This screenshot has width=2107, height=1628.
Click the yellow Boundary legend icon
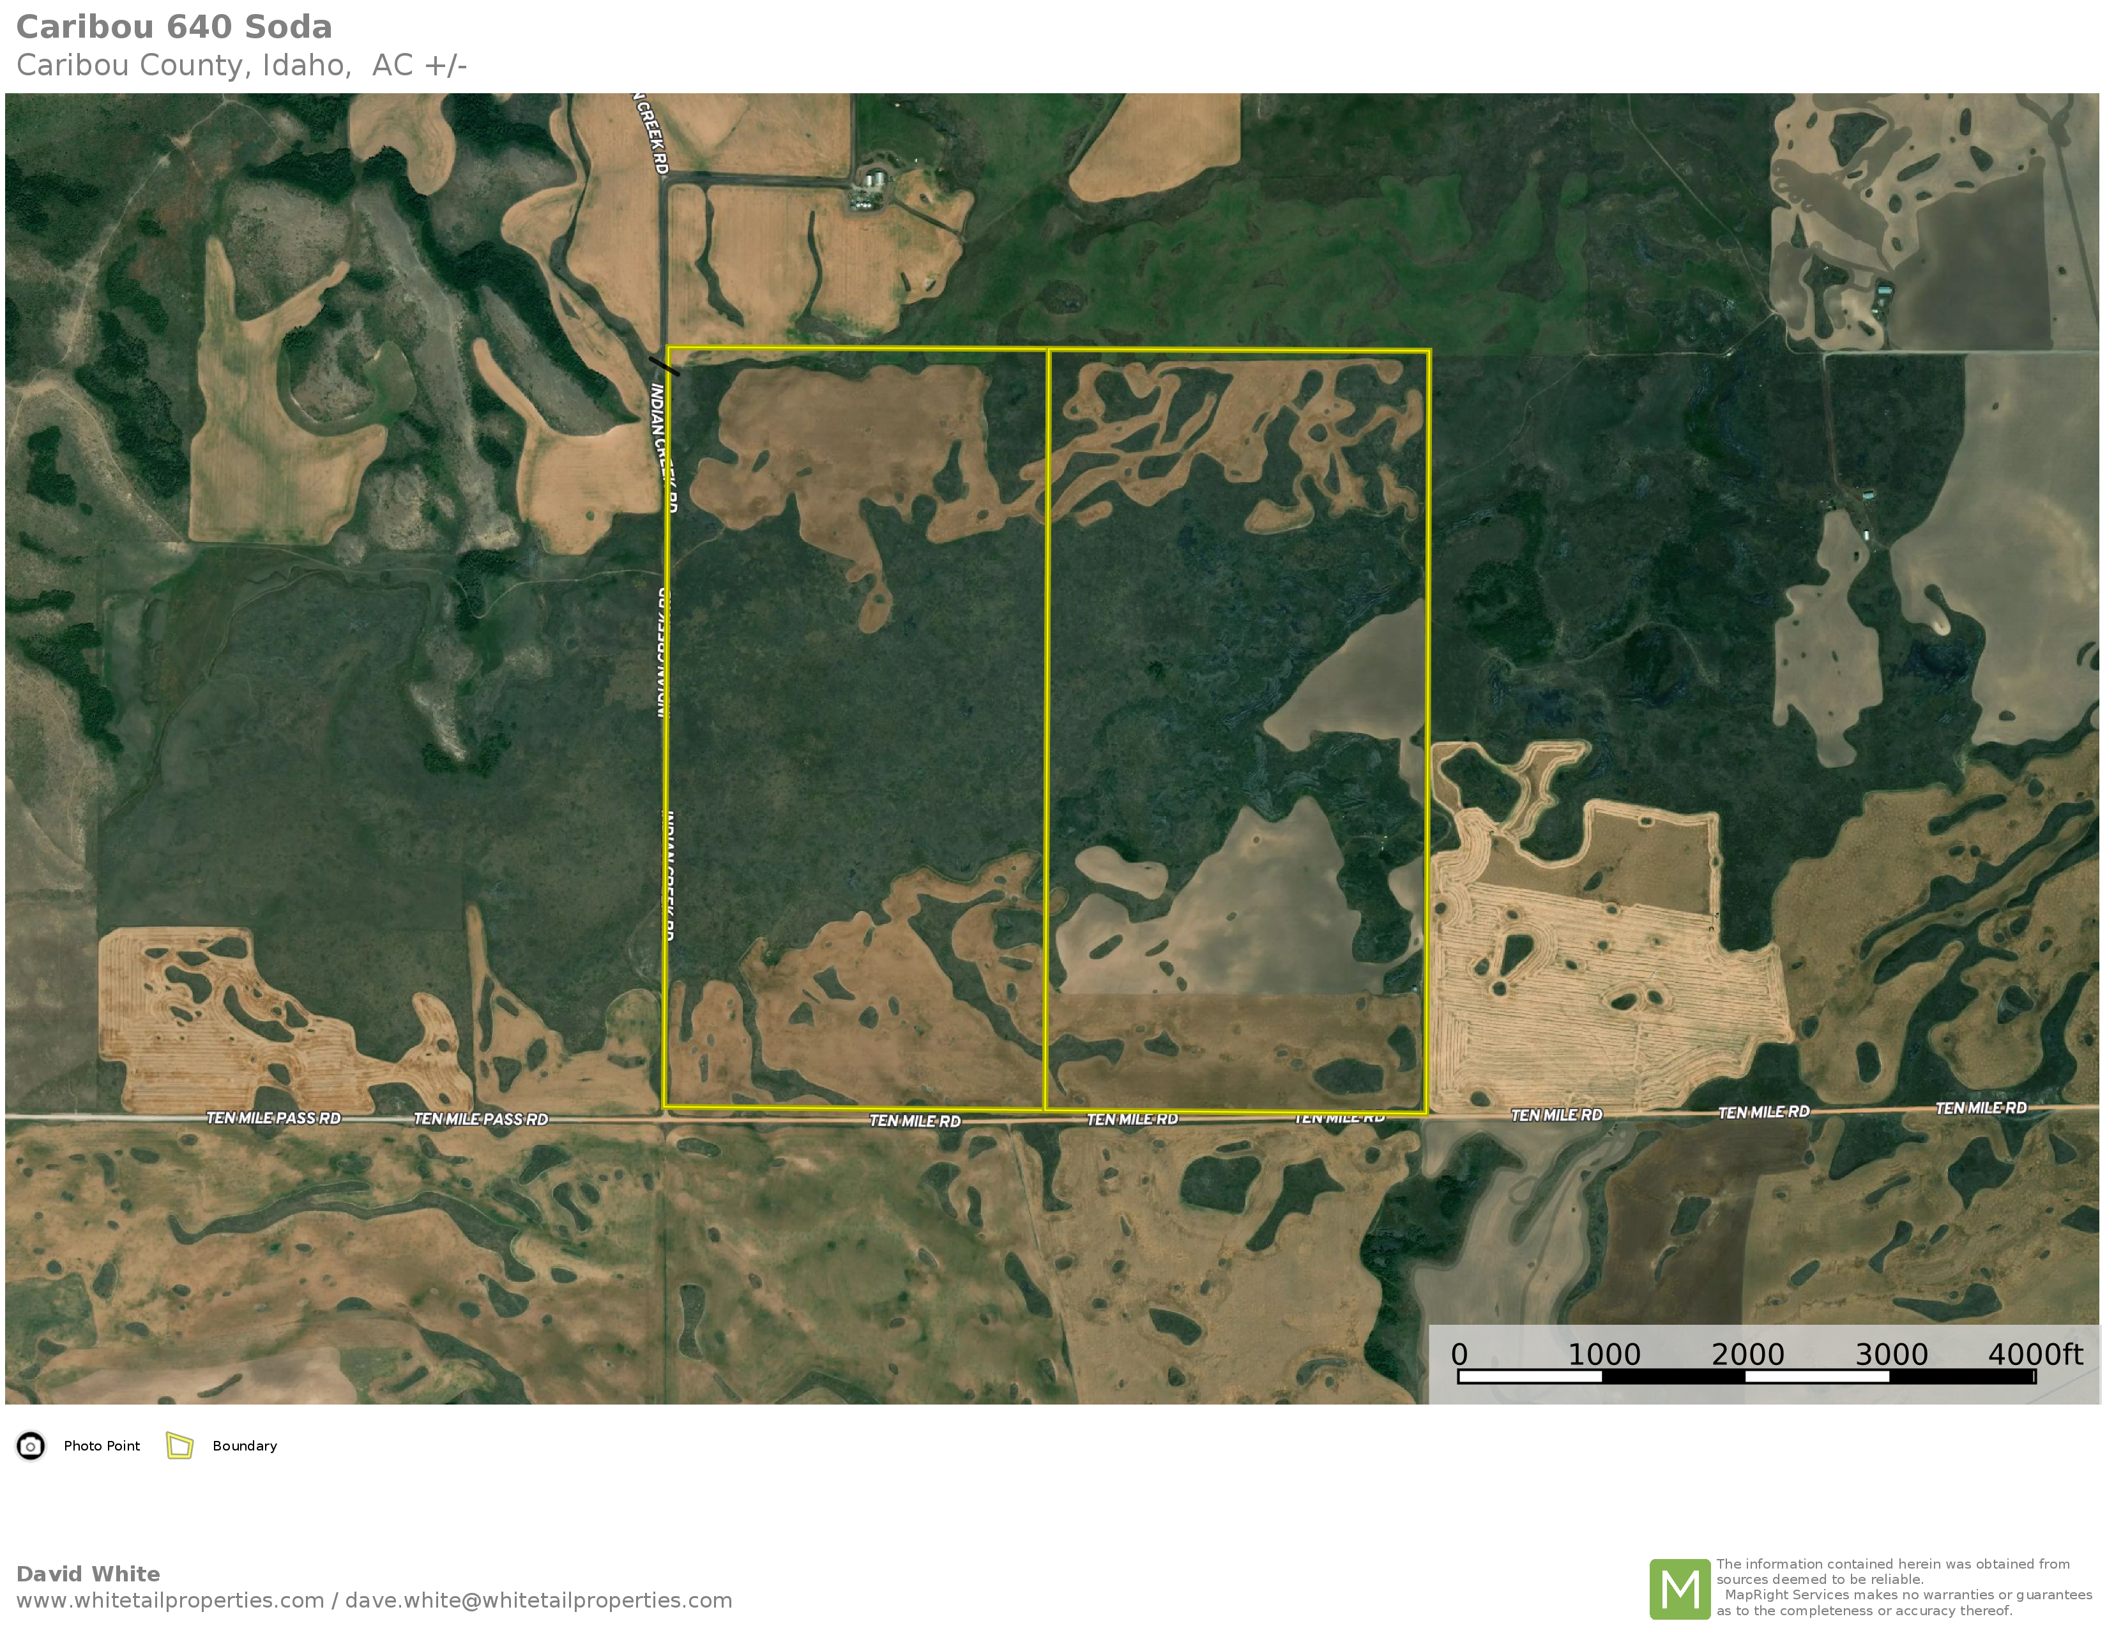click(179, 1445)
